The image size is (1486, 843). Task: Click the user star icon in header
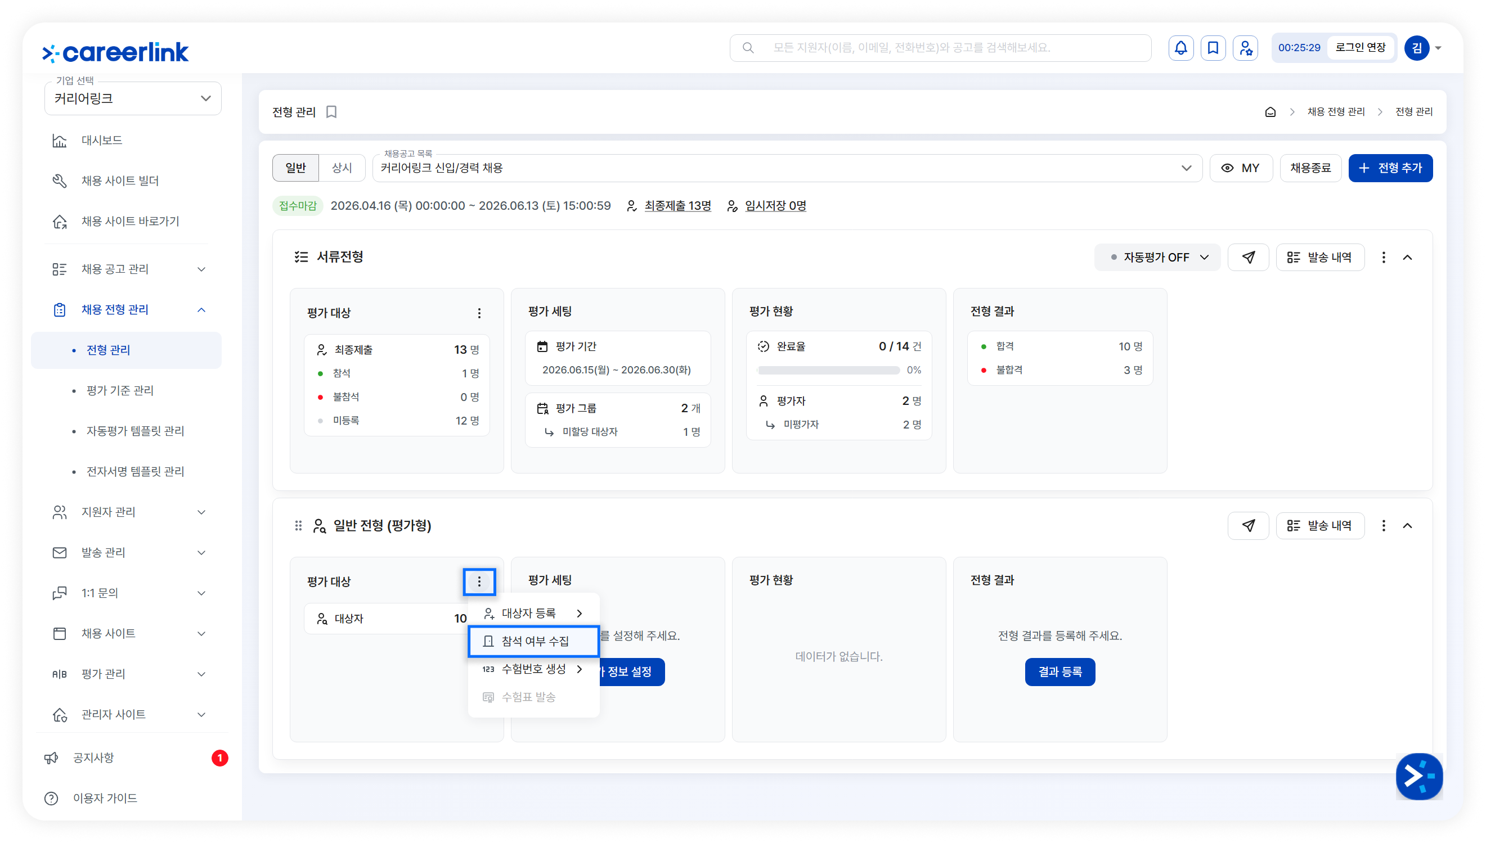[1245, 48]
